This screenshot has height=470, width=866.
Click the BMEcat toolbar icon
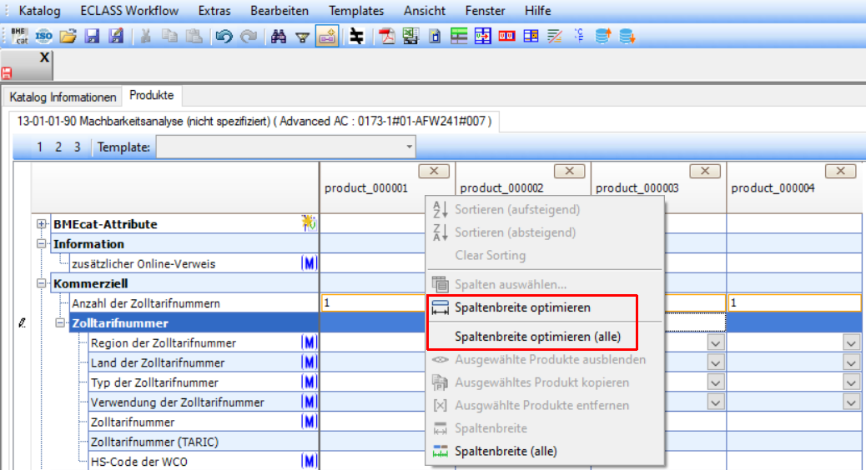click(x=19, y=36)
